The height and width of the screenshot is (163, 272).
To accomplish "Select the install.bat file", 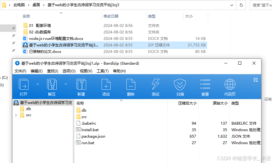I will pyautogui.click(x=87, y=130).
